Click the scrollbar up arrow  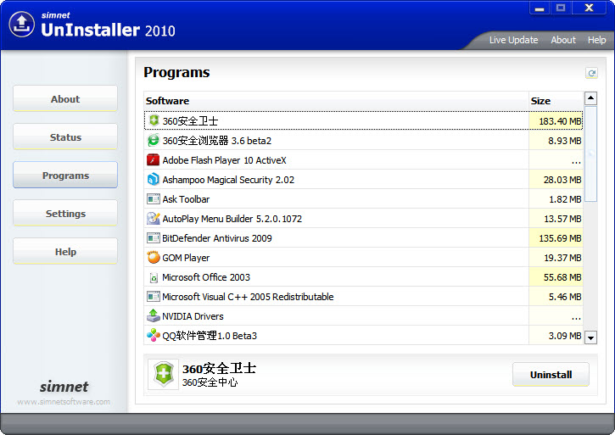(590, 99)
